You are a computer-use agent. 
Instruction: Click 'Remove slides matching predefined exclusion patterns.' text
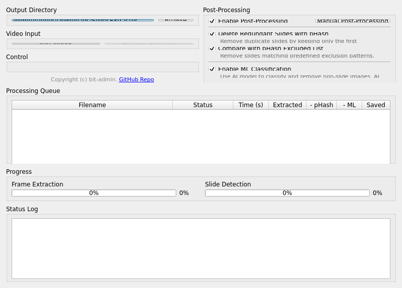coord(297,56)
